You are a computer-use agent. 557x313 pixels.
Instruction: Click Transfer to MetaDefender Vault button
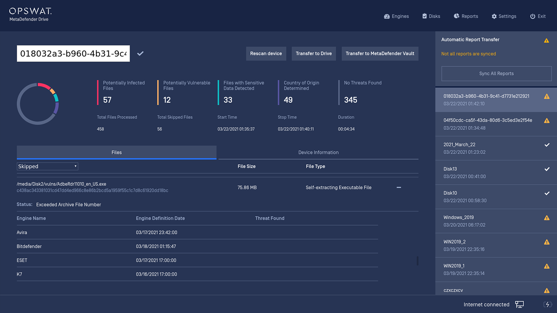coord(380,53)
